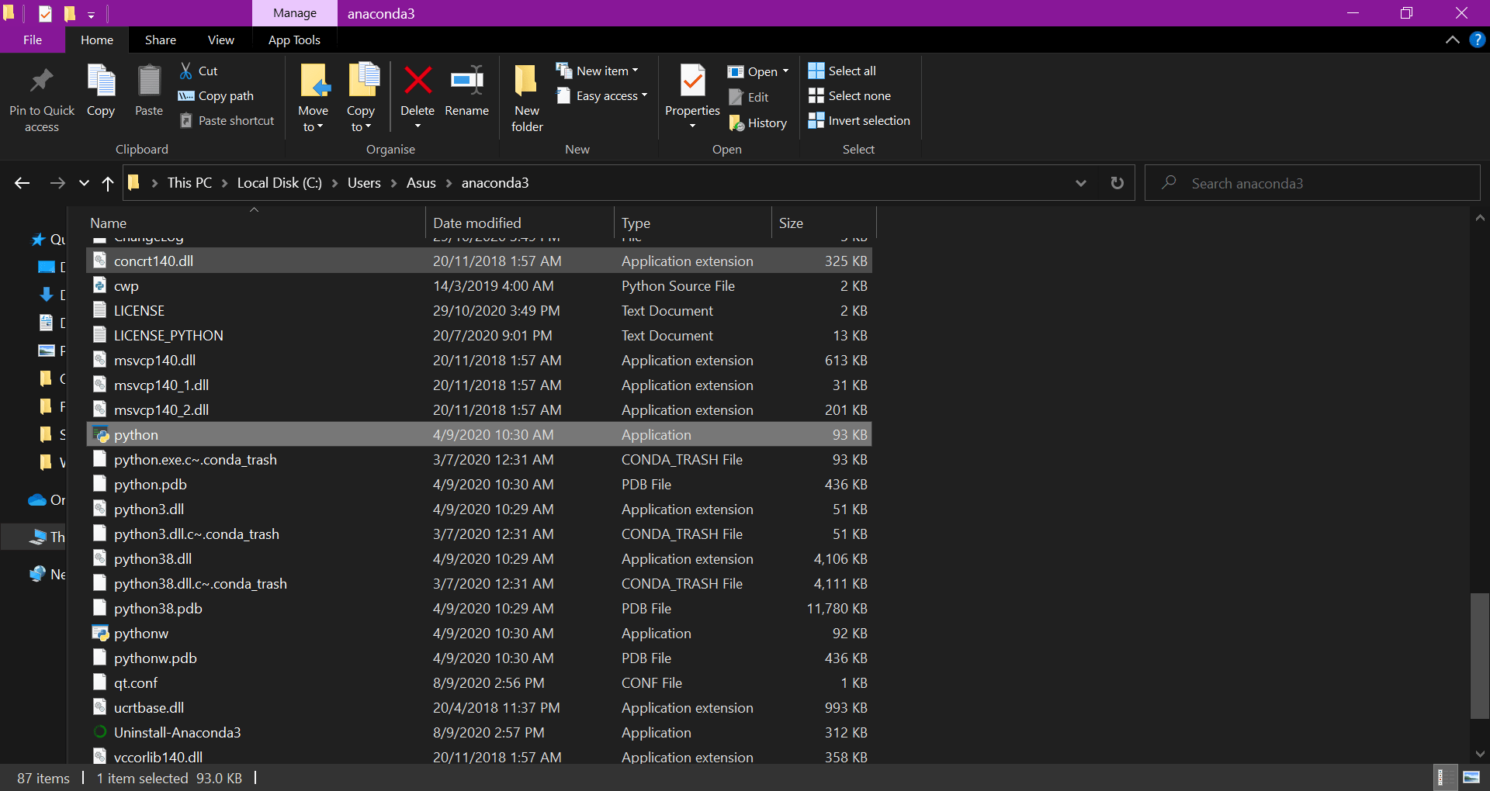Collapse the ribbon with the chevron
Viewport: 1490px width, 791px height.
click(x=1452, y=40)
